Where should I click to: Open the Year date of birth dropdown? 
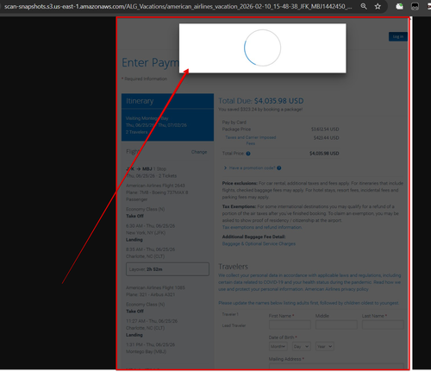pyautogui.click(x=325, y=346)
